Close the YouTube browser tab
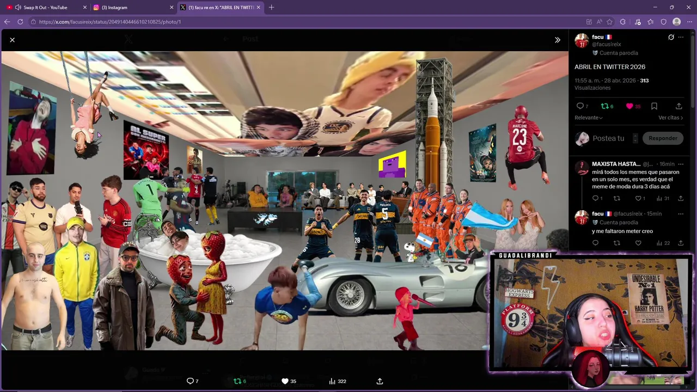697x392 pixels. tap(84, 7)
